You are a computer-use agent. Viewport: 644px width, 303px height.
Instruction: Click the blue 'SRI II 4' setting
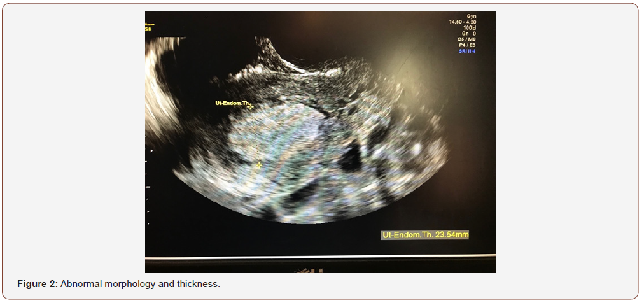[x=467, y=52]
